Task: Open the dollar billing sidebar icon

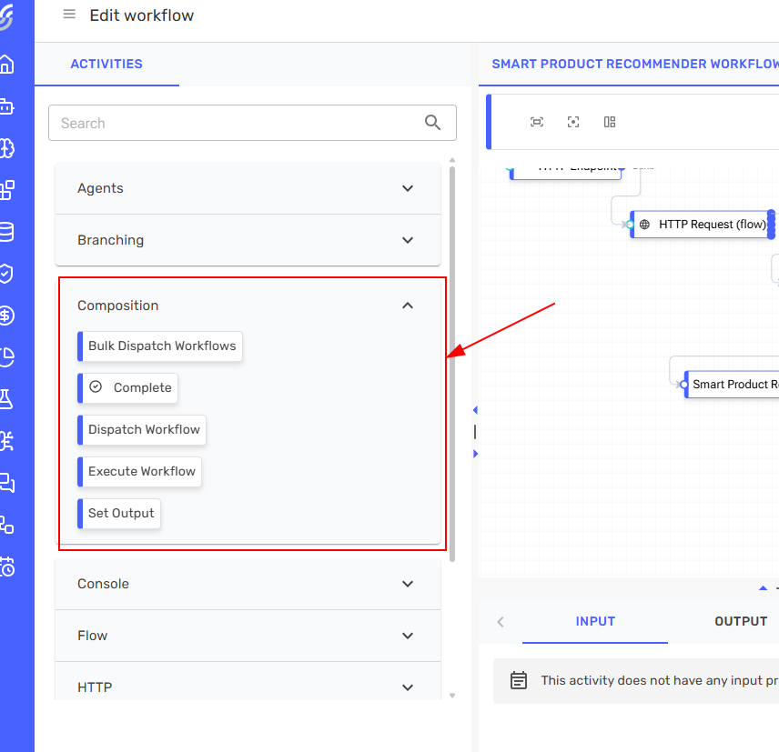Action: click(6, 316)
